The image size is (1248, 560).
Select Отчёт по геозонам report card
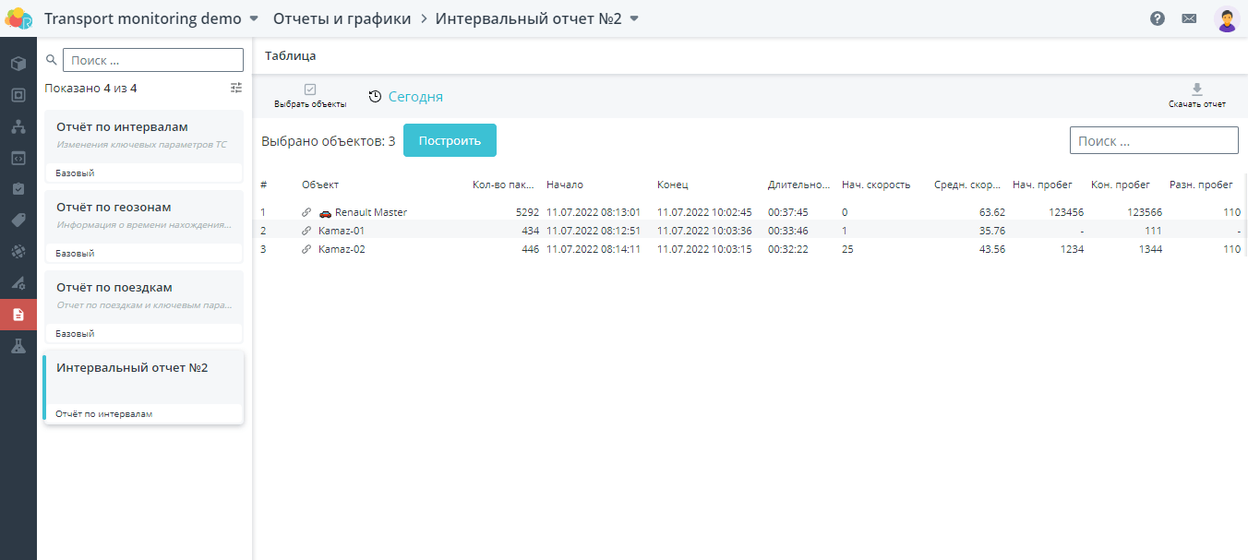point(144,226)
